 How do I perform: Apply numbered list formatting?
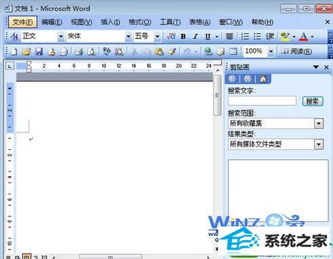245,37
